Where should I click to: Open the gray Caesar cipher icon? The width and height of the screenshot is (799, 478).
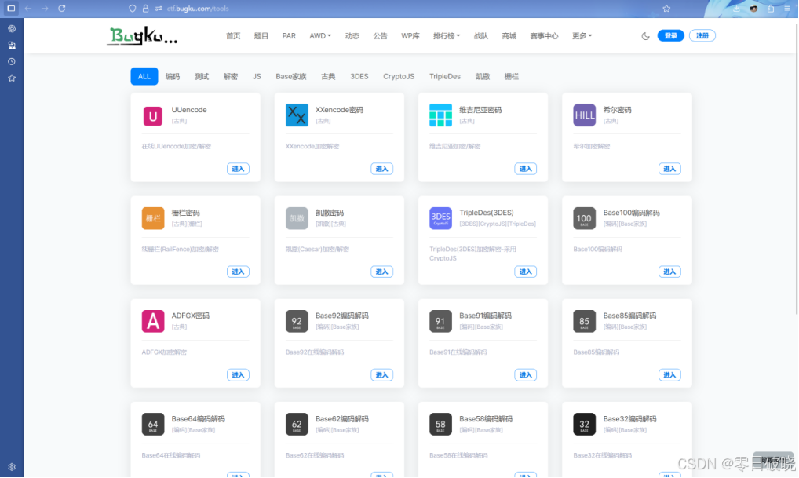pos(297,219)
